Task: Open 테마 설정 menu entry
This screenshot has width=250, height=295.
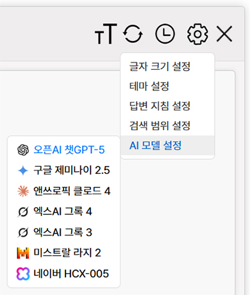Action: point(167,86)
